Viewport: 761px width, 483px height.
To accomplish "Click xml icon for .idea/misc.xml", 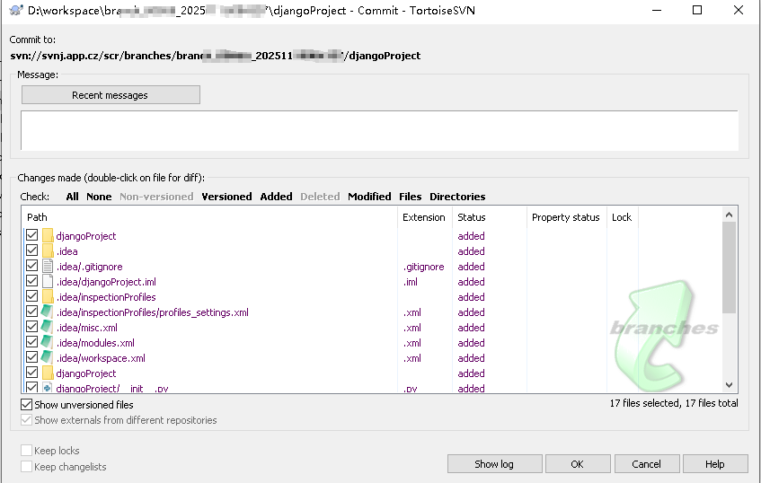I will (47, 328).
